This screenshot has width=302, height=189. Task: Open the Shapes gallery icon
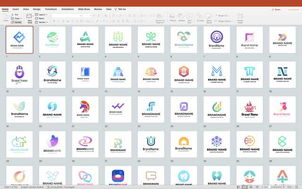pyautogui.click(x=181, y=16)
